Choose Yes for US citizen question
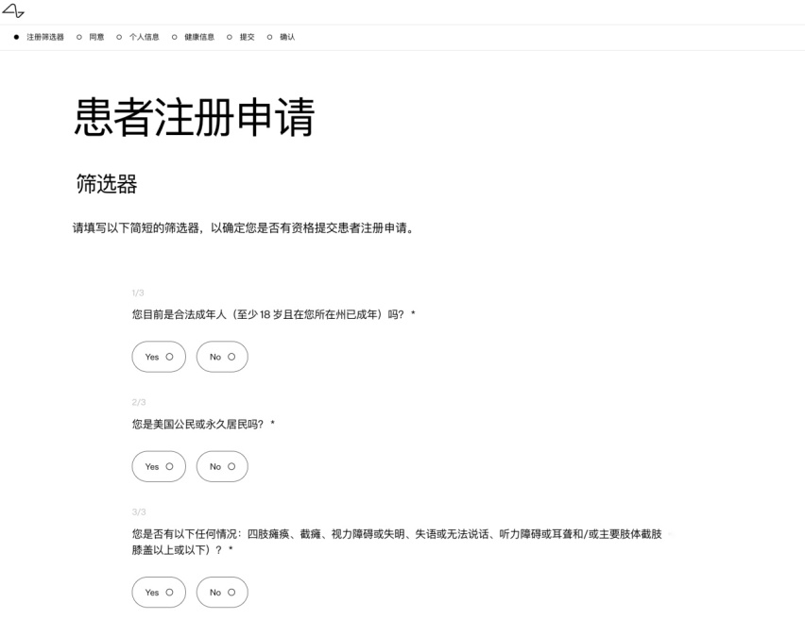 click(x=159, y=467)
